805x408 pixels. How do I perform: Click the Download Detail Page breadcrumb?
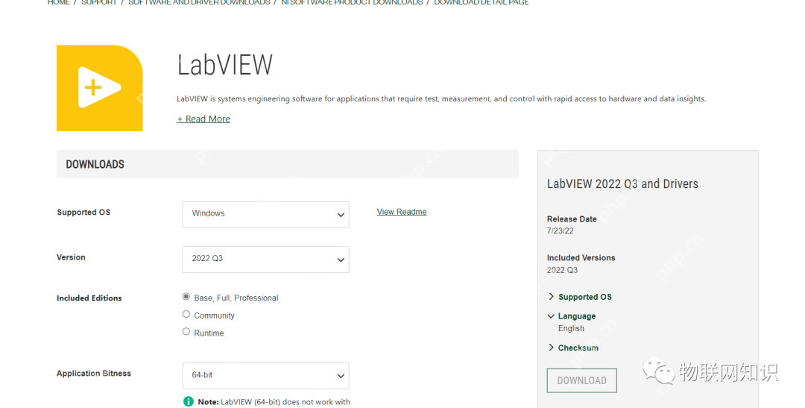(x=482, y=3)
